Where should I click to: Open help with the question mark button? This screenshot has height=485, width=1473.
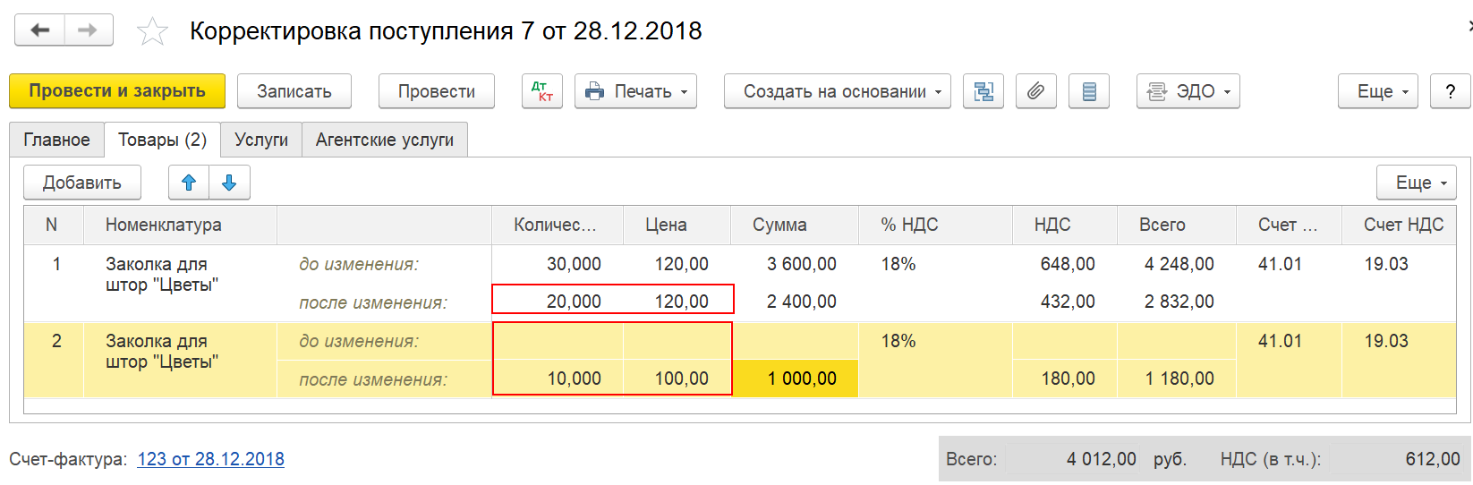1451,91
